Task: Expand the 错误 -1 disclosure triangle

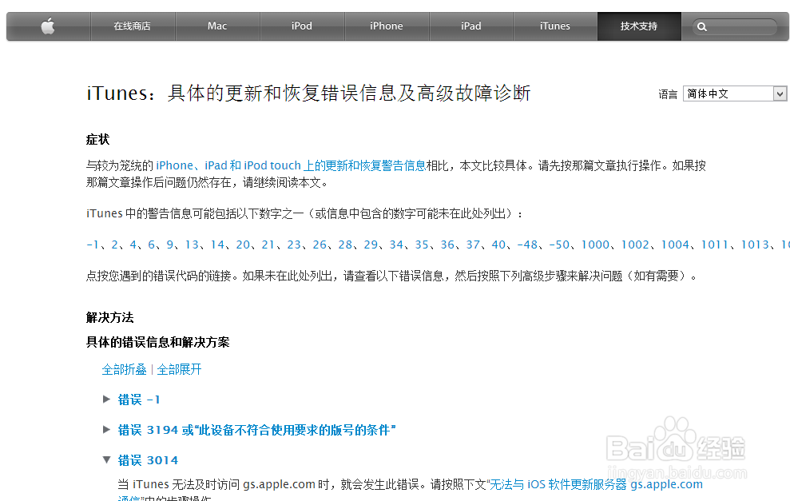Action: (x=106, y=399)
